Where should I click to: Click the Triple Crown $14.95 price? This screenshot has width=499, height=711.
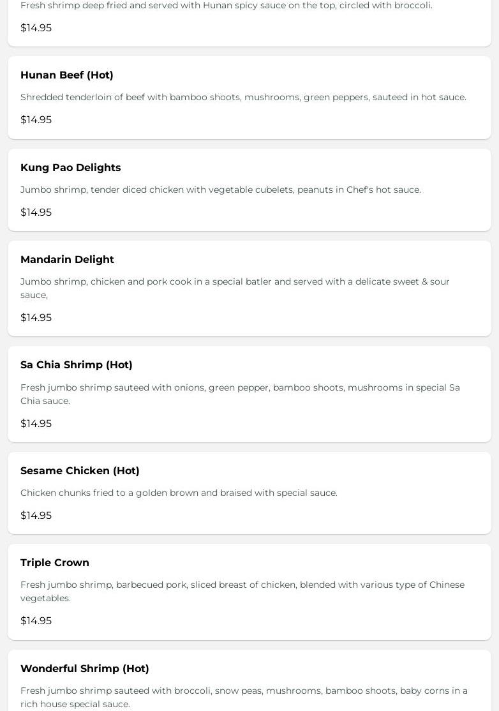(36, 620)
